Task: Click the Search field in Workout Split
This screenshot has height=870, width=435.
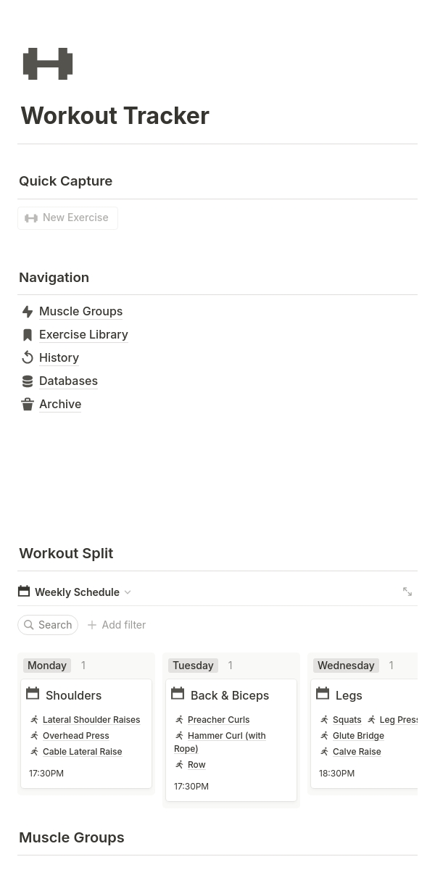Action: click(49, 625)
